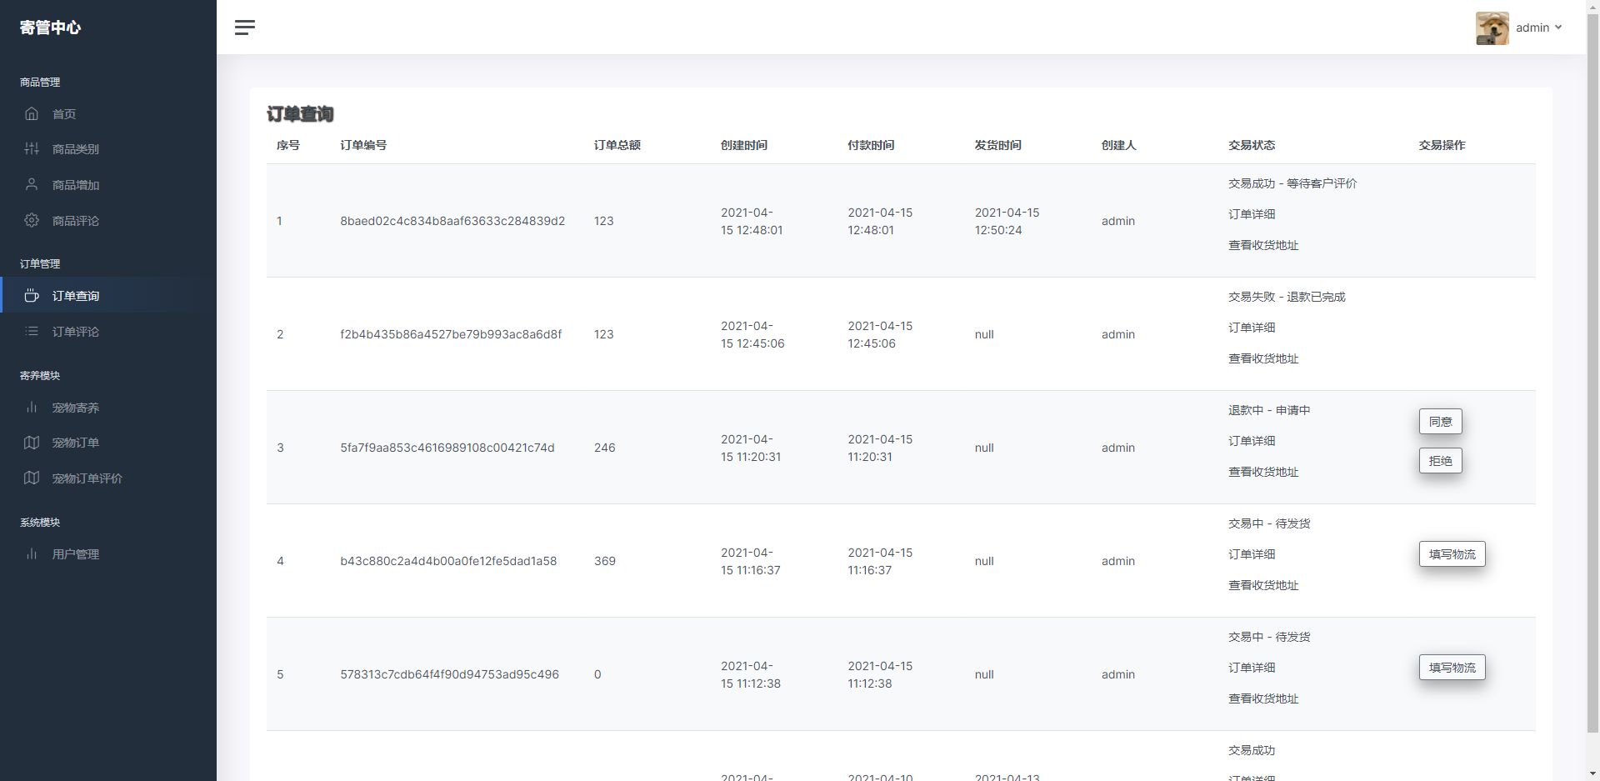Click the 订单编号 column header
Image resolution: width=1600 pixels, height=781 pixels.
coord(363,145)
